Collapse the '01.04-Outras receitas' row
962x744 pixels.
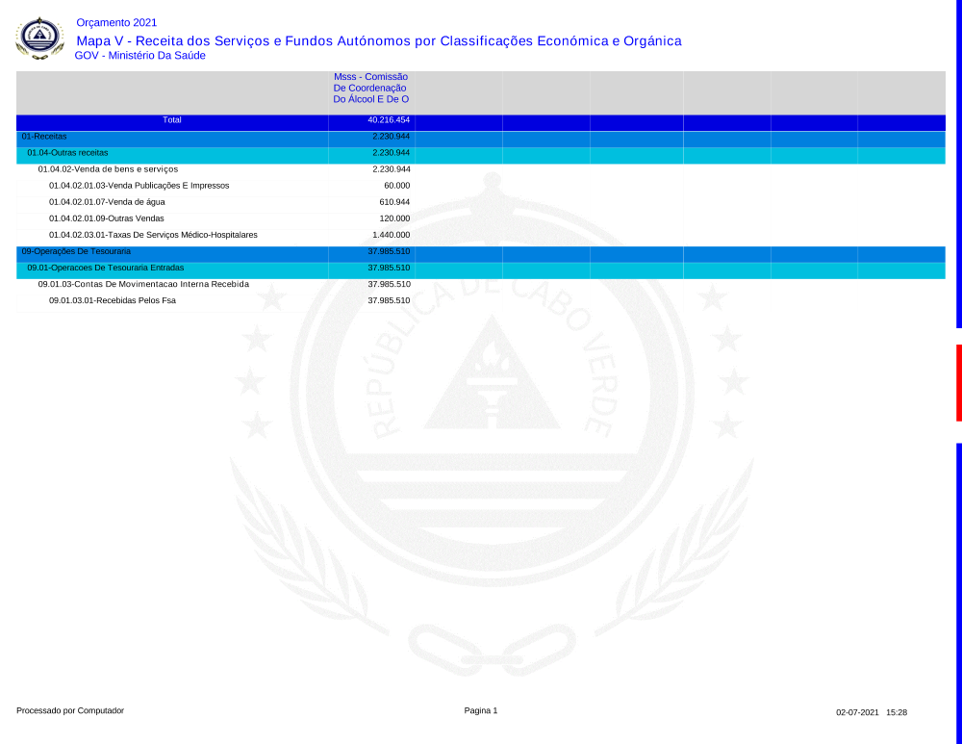tap(67, 153)
